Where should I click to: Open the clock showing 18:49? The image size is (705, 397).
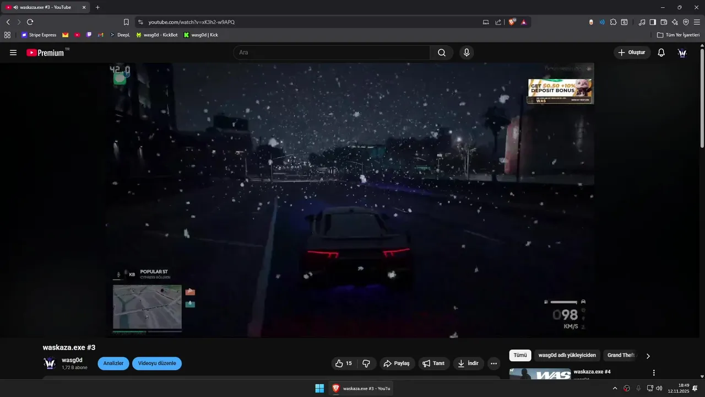(x=679, y=388)
